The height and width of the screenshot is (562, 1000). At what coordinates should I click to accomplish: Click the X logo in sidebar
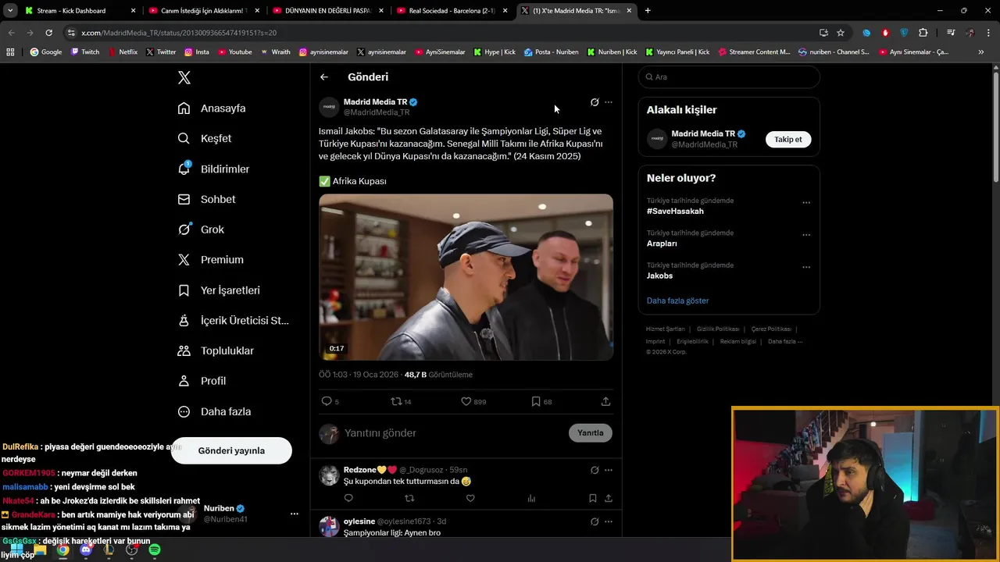click(x=184, y=77)
